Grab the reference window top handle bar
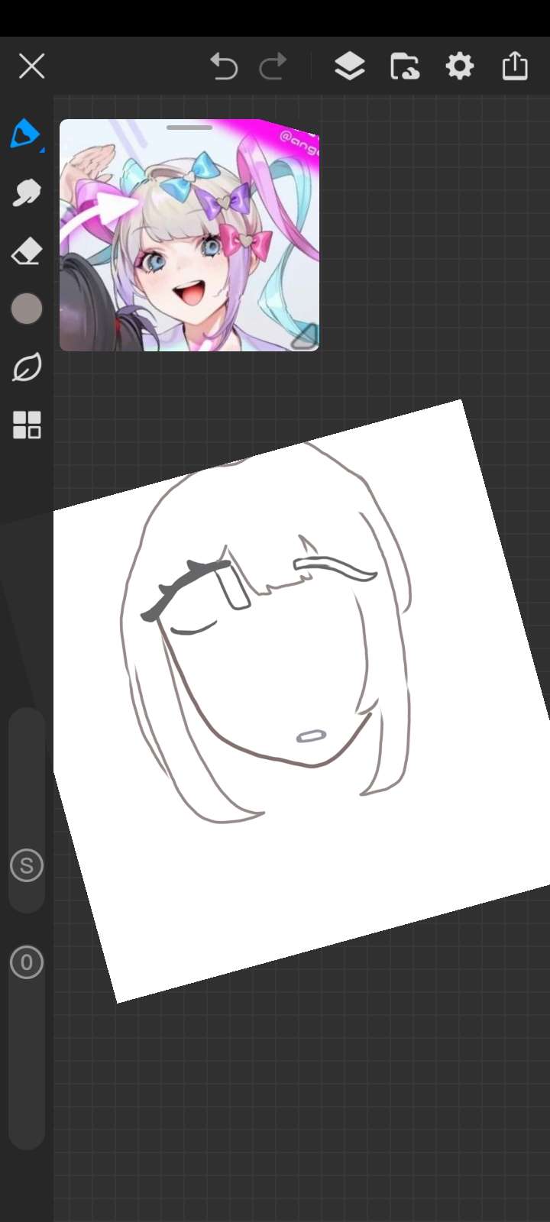Screen dimensions: 550x1222 [x=189, y=128]
